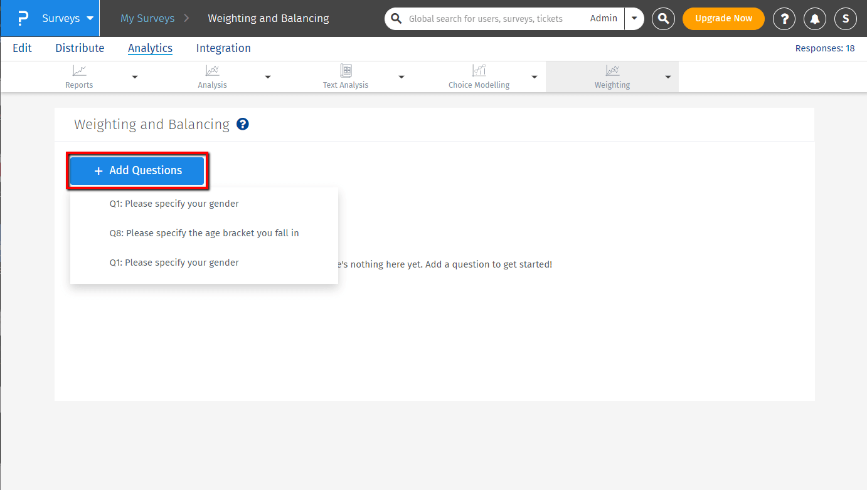Click the Add Questions button
This screenshot has width=867, height=490.
click(x=137, y=170)
